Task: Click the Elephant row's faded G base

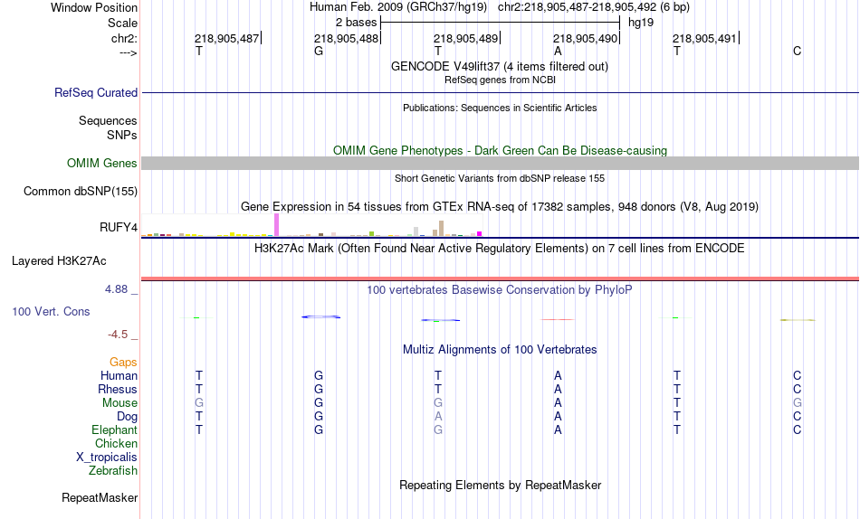Action: [x=437, y=429]
